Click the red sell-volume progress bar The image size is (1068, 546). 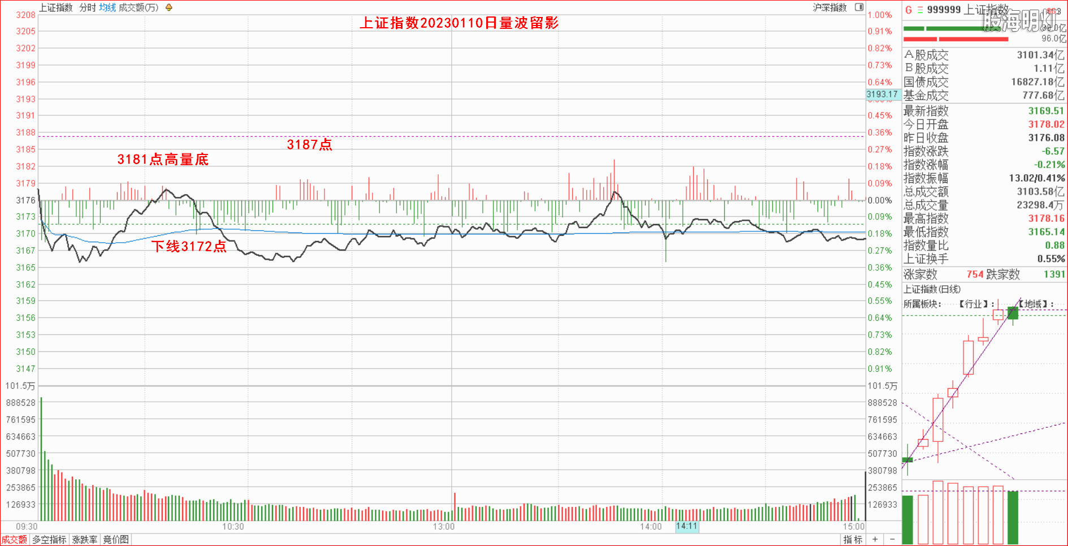pos(956,39)
